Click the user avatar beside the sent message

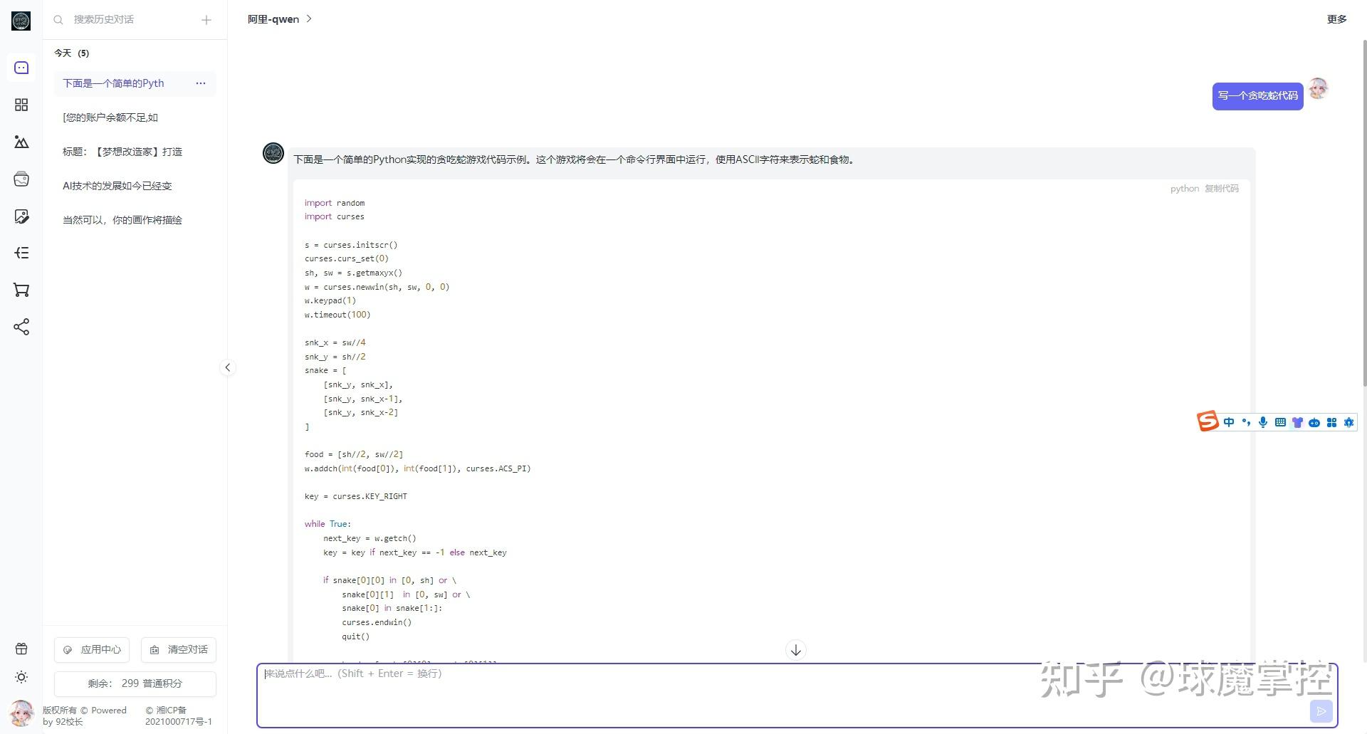[x=1319, y=89]
